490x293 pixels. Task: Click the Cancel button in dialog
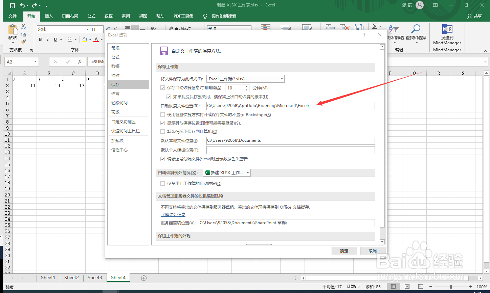(373, 251)
